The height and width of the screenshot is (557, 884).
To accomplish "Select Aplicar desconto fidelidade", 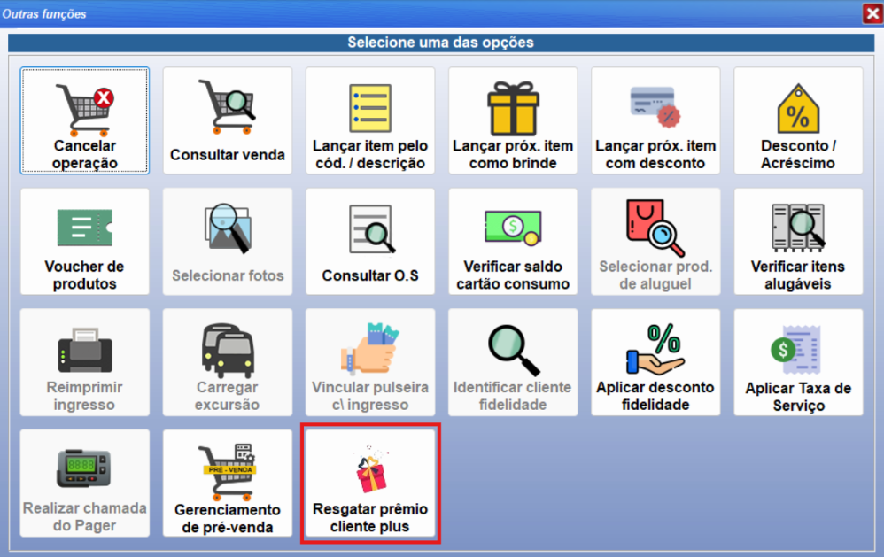I will [655, 362].
